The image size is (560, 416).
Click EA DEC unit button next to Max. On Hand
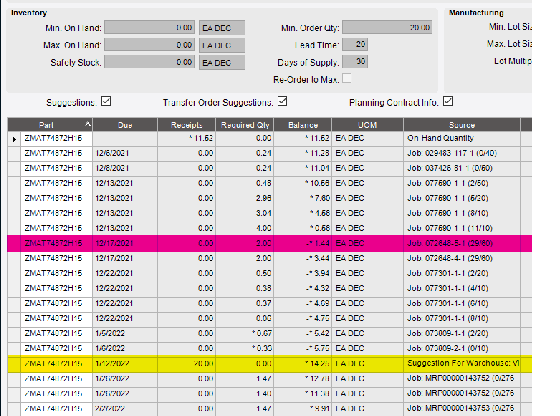click(x=221, y=45)
